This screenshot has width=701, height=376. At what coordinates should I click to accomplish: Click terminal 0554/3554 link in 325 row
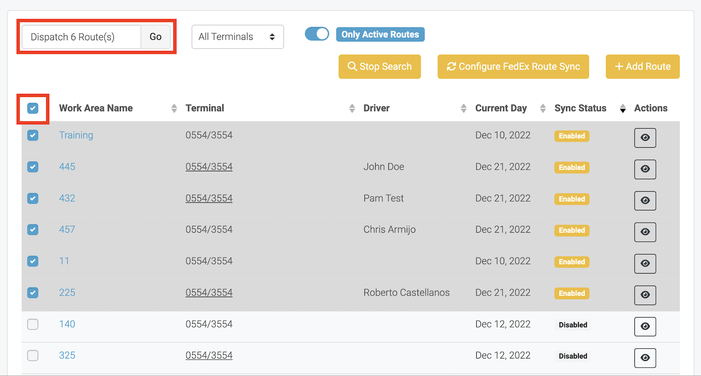(209, 355)
